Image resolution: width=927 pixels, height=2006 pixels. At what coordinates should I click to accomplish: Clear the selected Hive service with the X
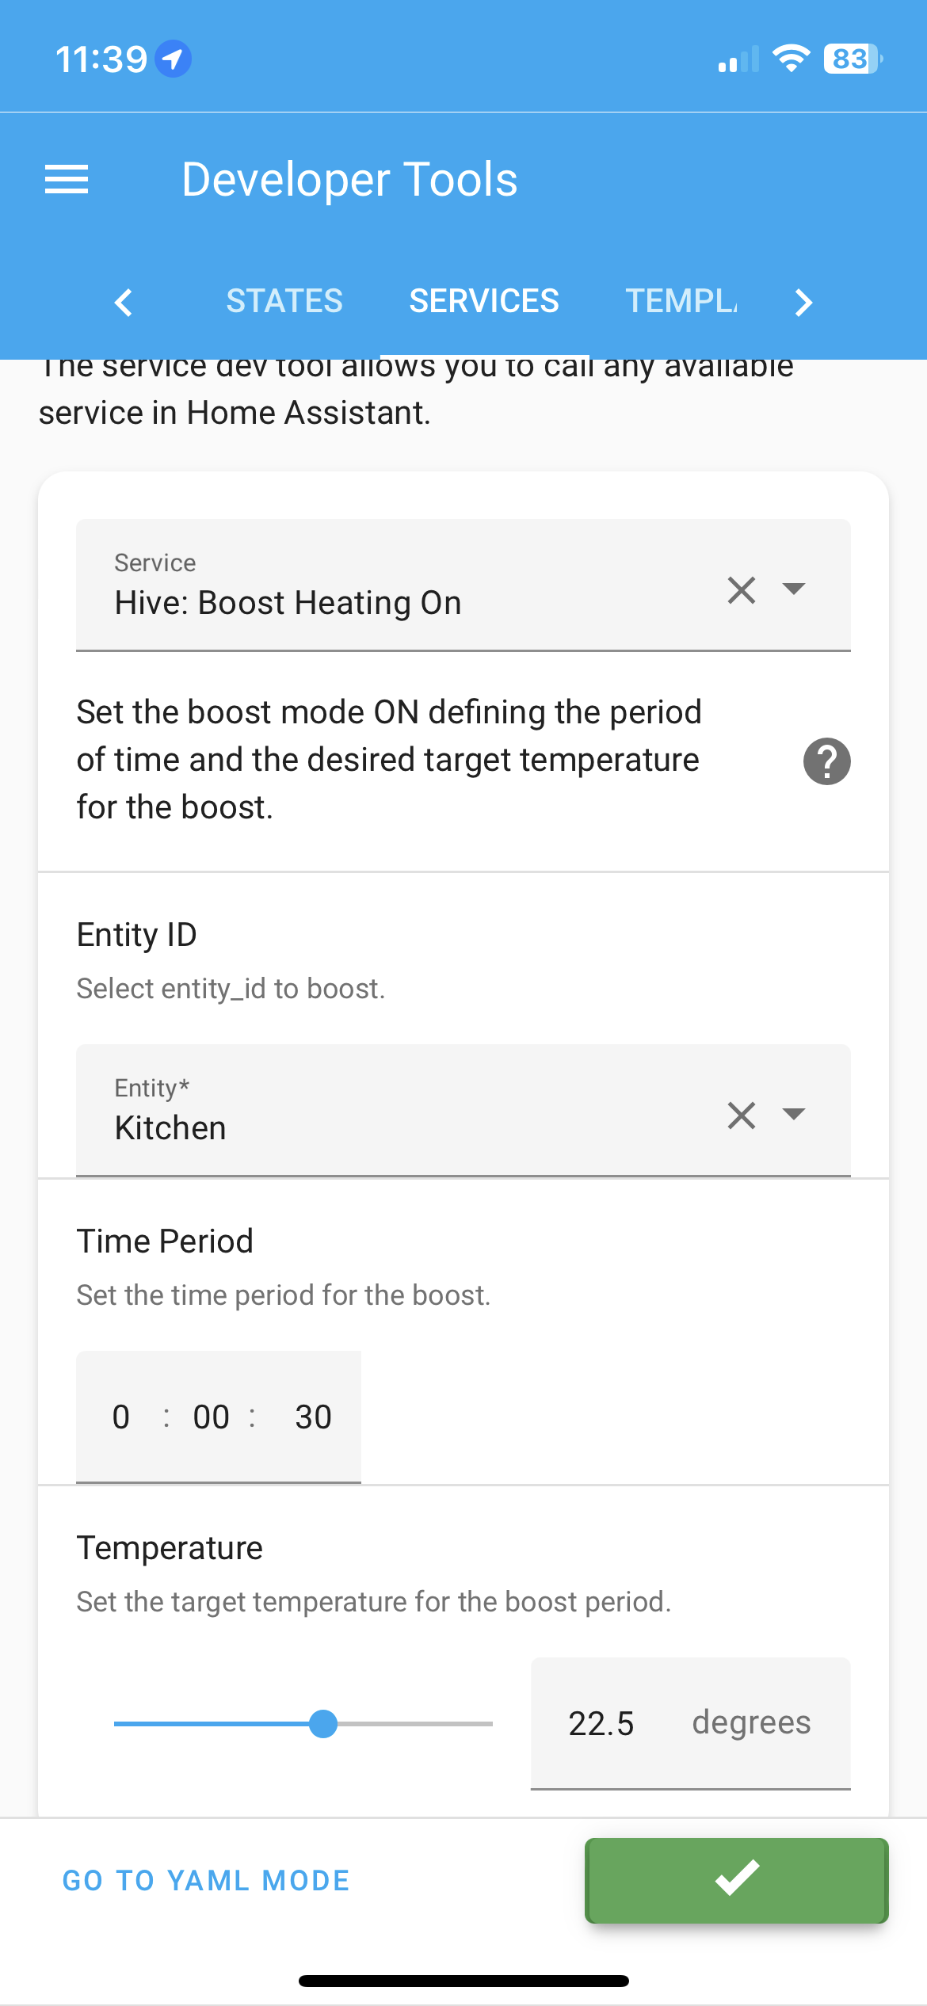click(x=741, y=589)
